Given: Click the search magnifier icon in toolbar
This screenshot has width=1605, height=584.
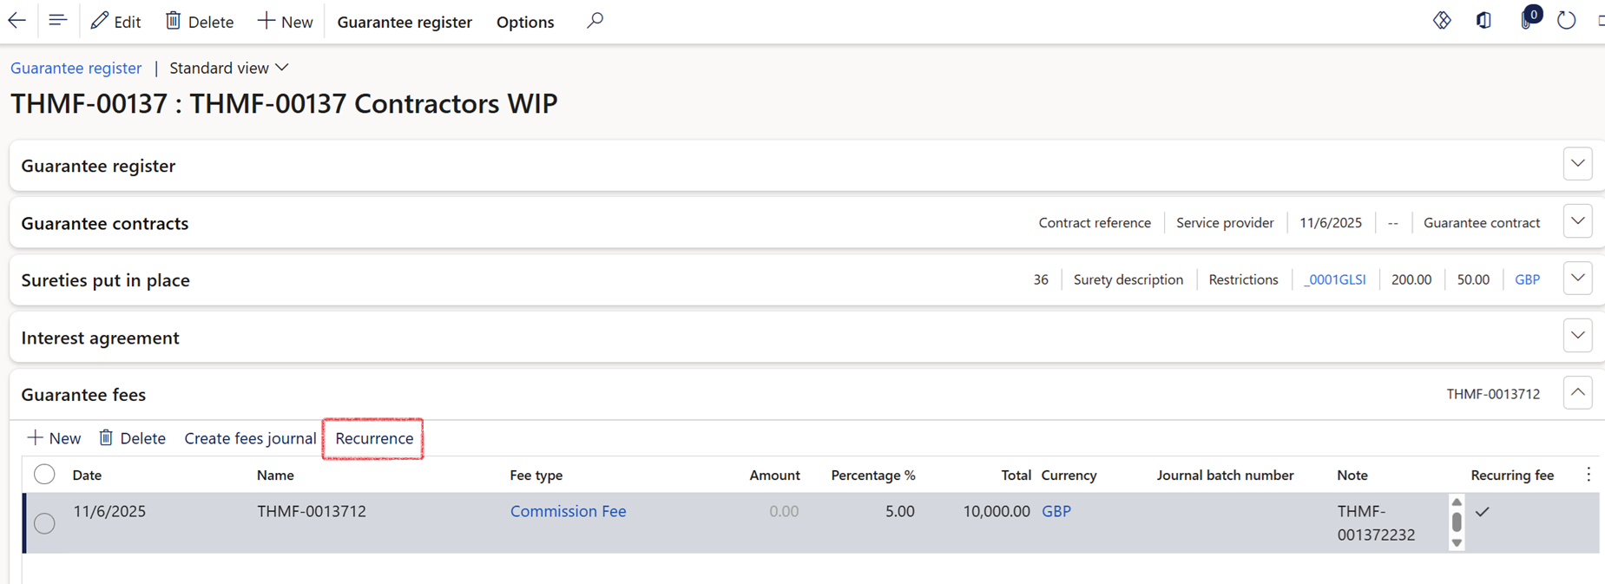Looking at the screenshot, I should point(595,21).
